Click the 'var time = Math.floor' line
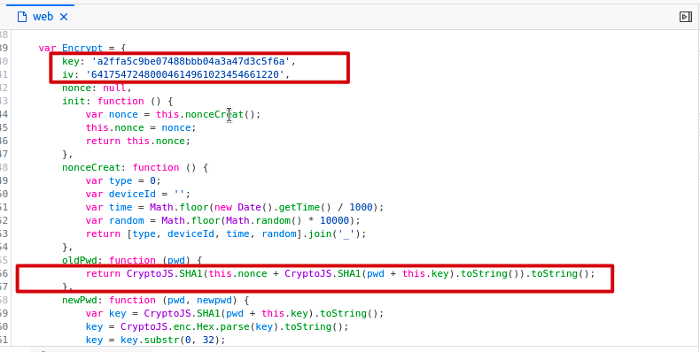 click(235, 207)
